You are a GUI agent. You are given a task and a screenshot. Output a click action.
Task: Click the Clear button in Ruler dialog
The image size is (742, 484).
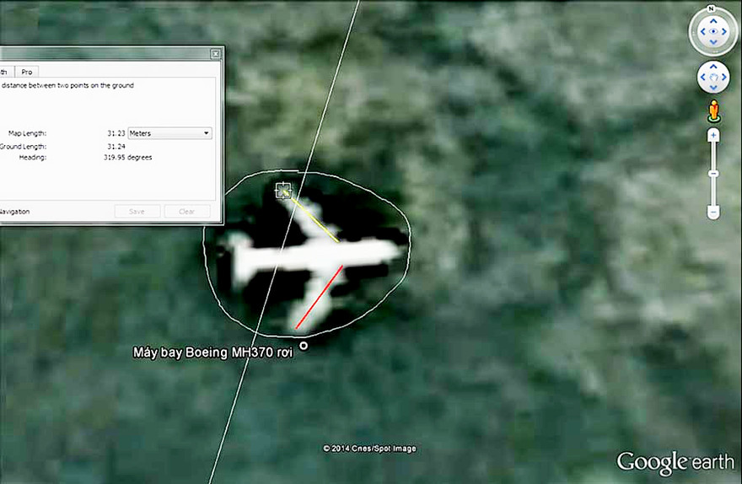click(x=186, y=212)
